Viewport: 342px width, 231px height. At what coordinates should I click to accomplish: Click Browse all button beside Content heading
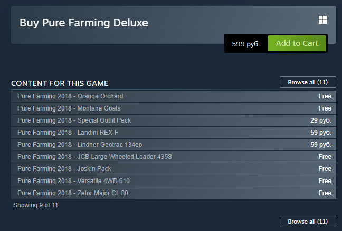(x=308, y=82)
